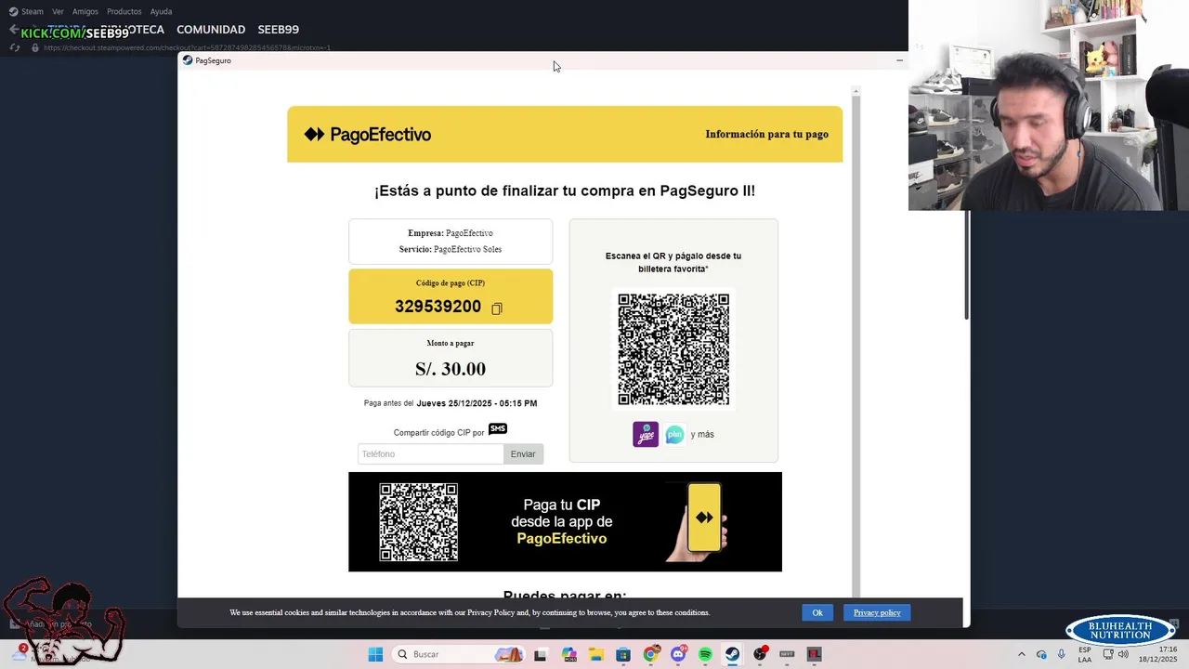
Task: Click the QR code inside the PagoEfectivo banner
Action: 418,521
